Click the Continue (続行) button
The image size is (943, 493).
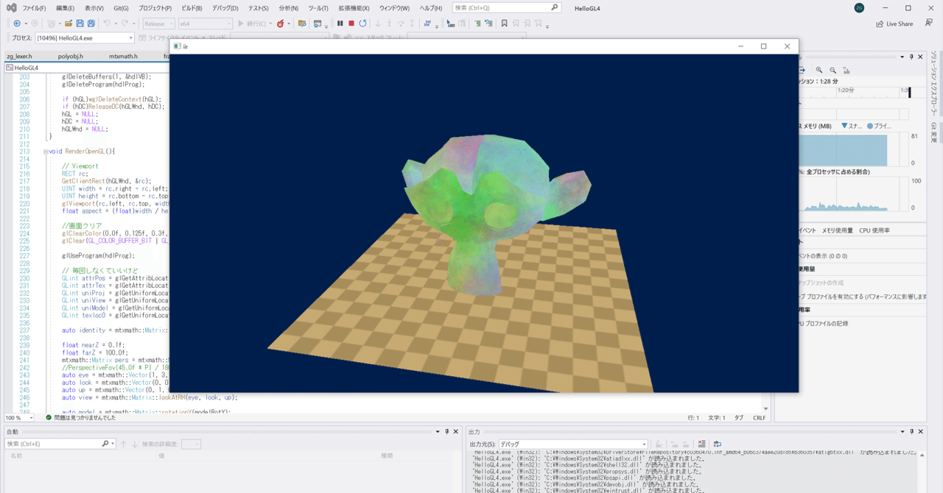[253, 24]
